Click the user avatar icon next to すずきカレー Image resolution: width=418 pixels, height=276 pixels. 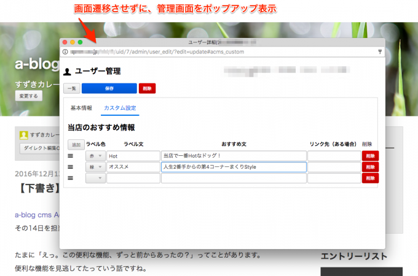click(23, 136)
